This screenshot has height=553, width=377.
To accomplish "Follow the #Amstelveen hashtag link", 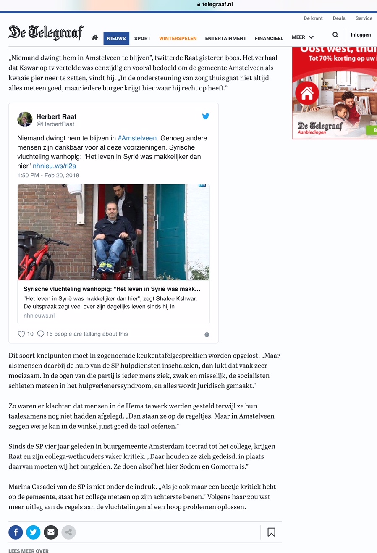I will click(137, 138).
